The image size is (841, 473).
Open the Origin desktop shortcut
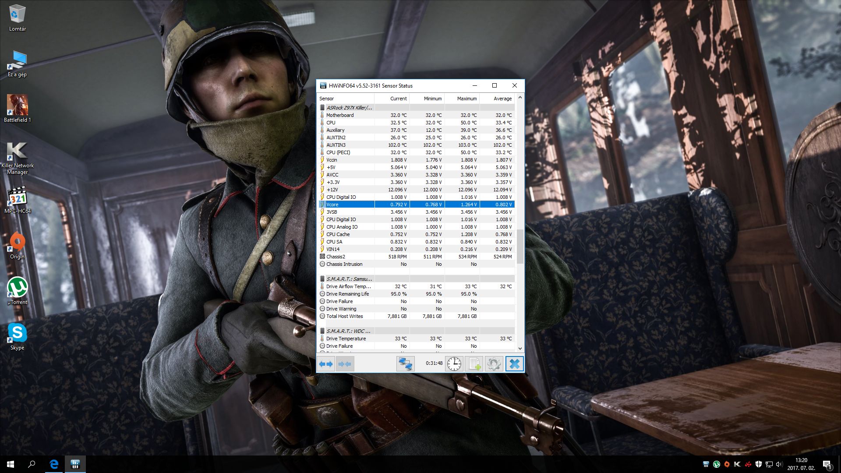(x=18, y=246)
